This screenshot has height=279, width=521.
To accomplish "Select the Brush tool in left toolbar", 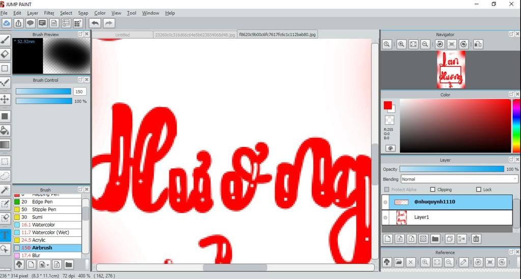I will [x=5, y=40].
